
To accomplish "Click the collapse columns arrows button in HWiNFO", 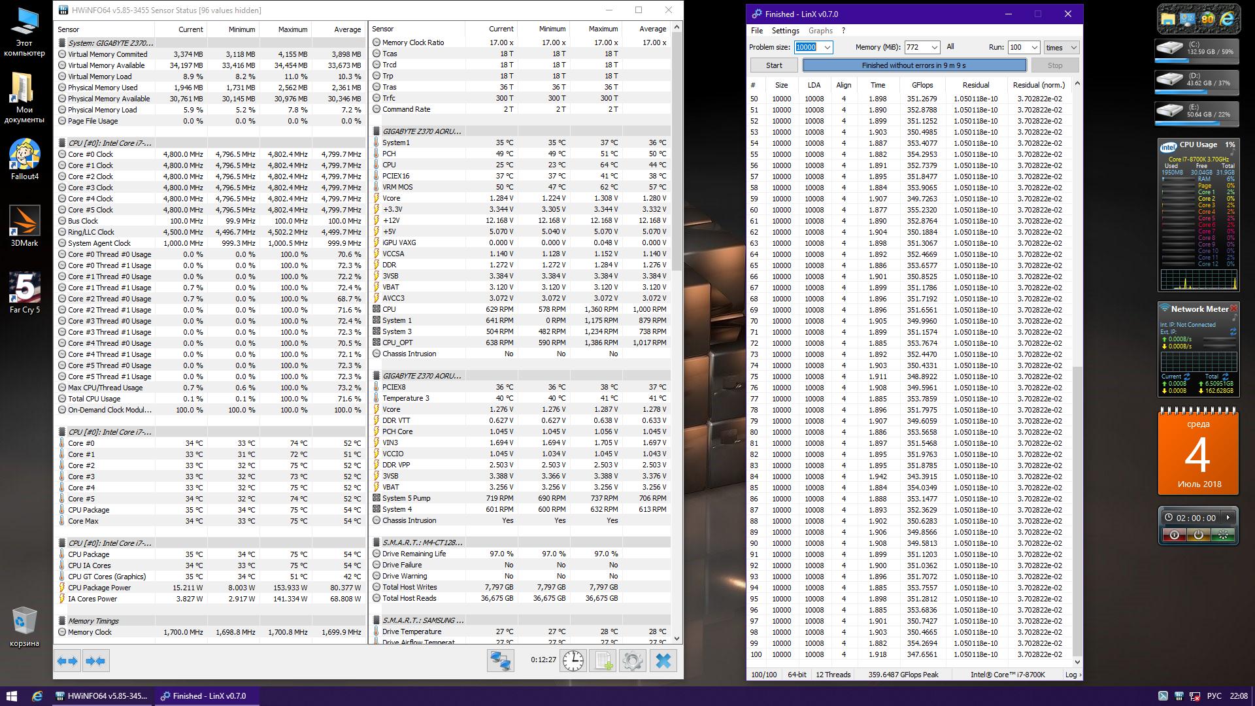I will (x=95, y=661).
